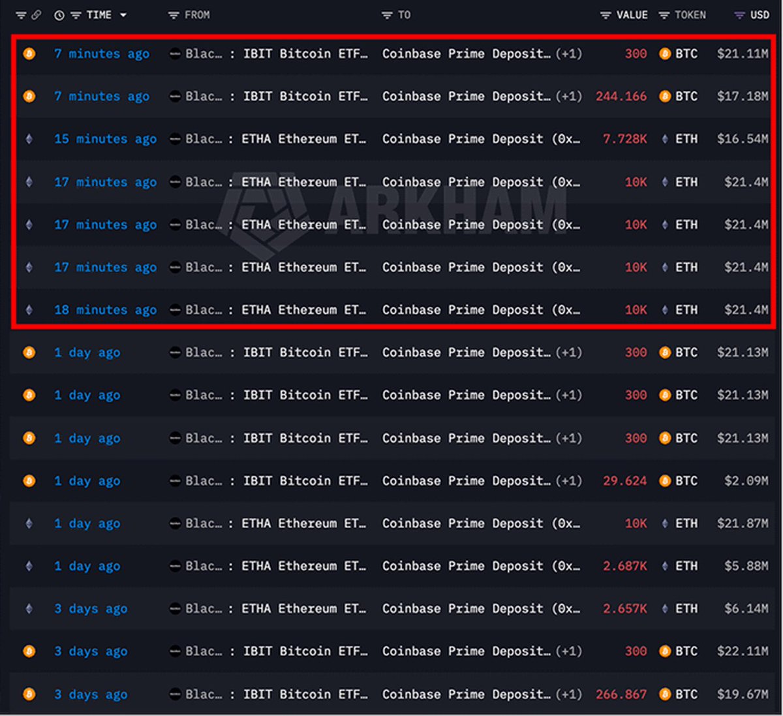The image size is (783, 716).
Task: Filter by the TOKEN column
Action: 664,15
